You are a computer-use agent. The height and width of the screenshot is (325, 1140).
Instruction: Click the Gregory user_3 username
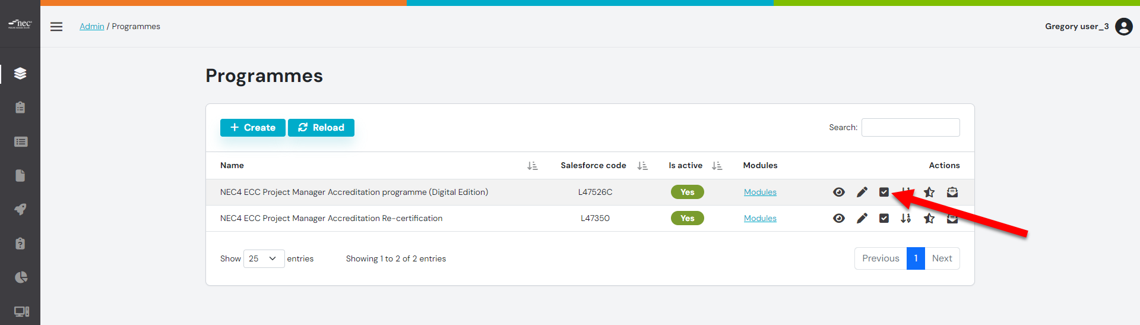point(1076,26)
